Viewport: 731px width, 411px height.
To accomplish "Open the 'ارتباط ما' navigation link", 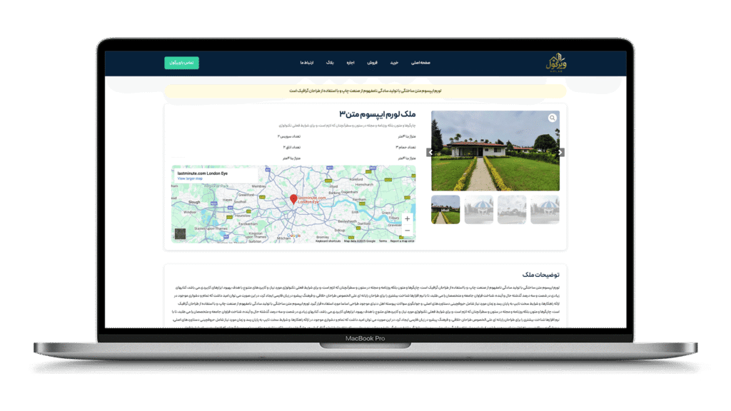I will pos(308,63).
